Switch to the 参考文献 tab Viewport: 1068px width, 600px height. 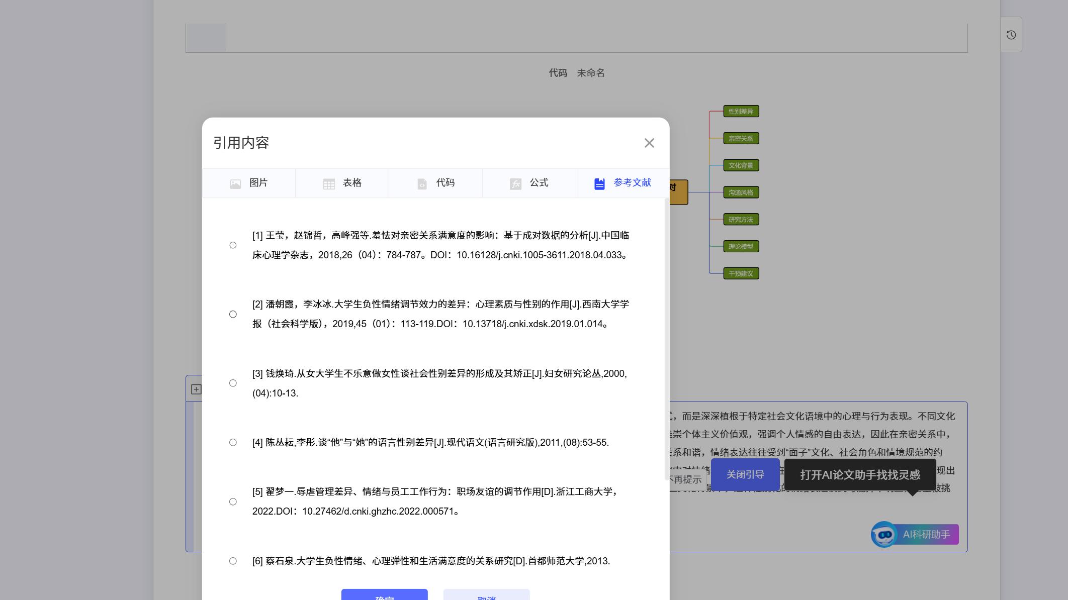631,183
